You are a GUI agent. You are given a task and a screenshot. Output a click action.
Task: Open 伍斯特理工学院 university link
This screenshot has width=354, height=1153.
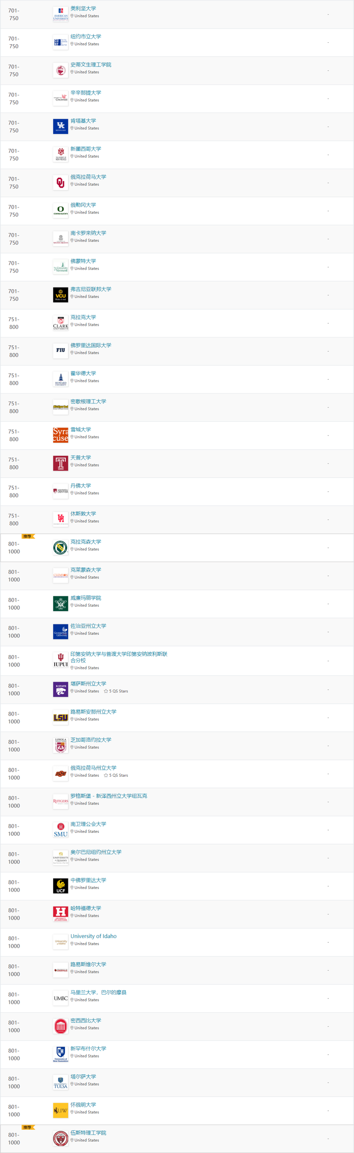(88, 1133)
